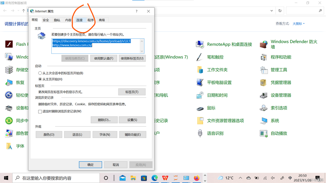The image size is (326, 183).
Task: Open the 索引选项 icon
Action: point(264,108)
